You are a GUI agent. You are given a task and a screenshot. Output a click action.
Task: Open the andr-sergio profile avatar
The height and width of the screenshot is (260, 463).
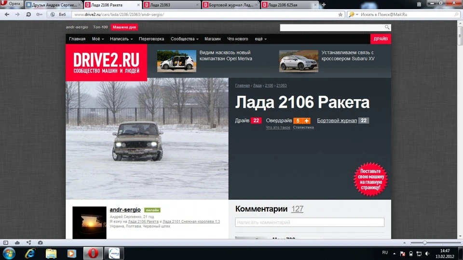(89, 222)
